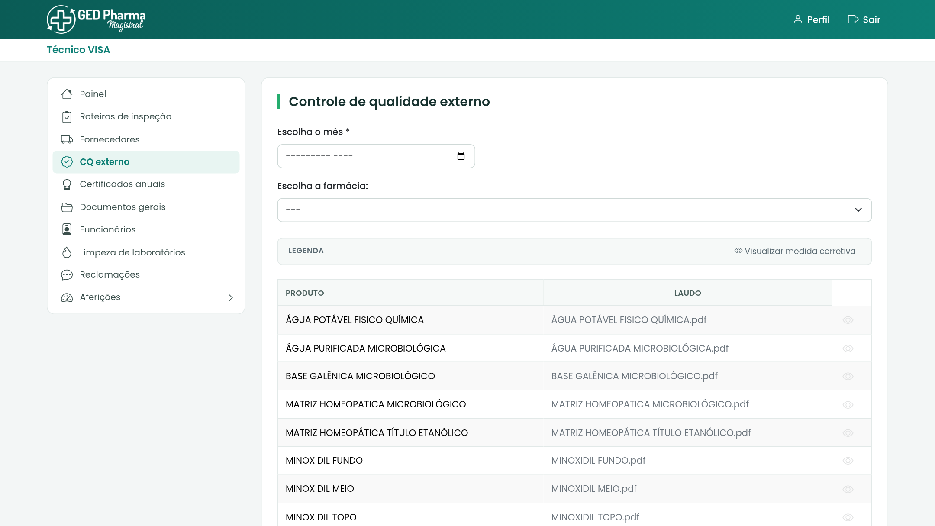Open the calendar picker for month field

click(x=461, y=156)
